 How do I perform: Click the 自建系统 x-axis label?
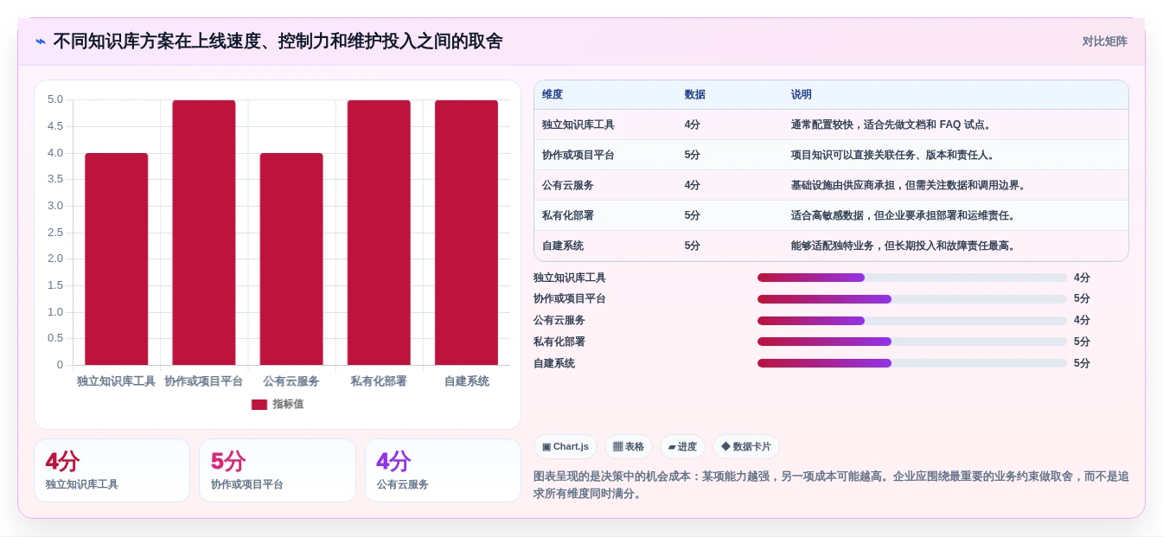coord(466,381)
